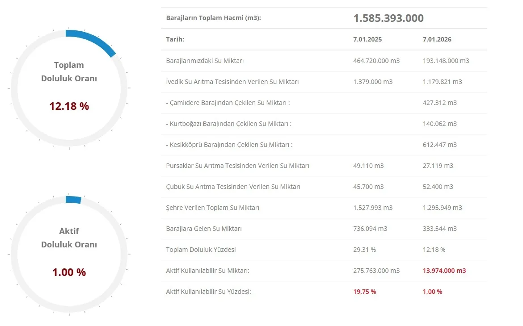Click the 7.01.2025 date column header

367,39
